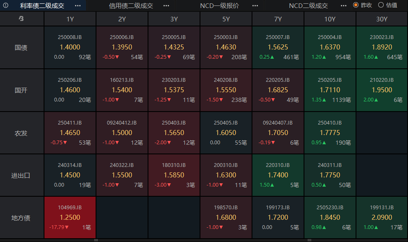Open bond cell 240208.IB
Viewport: 408px width, 242px height.
coord(226,90)
